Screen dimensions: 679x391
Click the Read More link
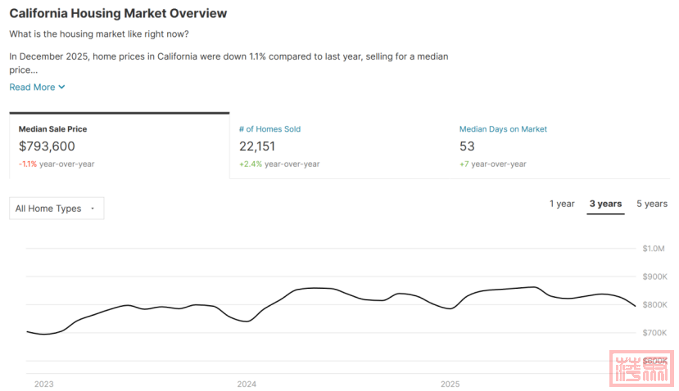[32, 88]
